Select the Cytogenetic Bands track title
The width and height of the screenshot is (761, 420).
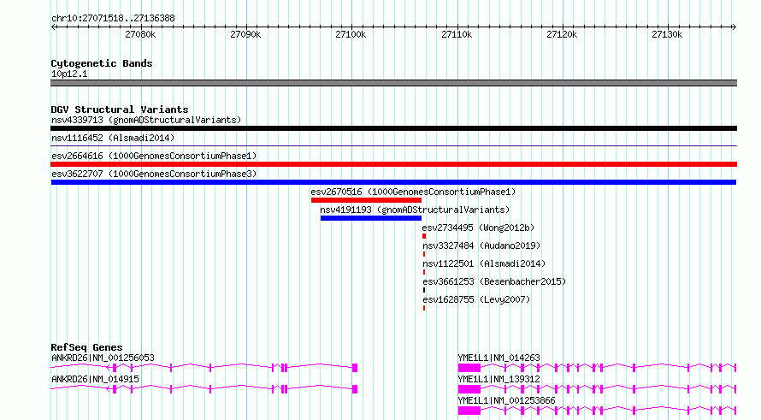pyautogui.click(x=102, y=63)
